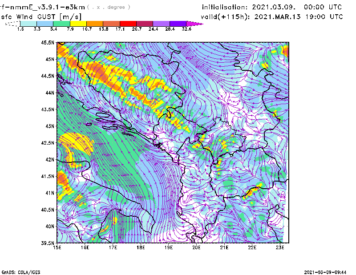Click the 41N latitude label
Image resolution: width=356 pixels, height=275 pixels.
pyautogui.click(x=50, y=193)
